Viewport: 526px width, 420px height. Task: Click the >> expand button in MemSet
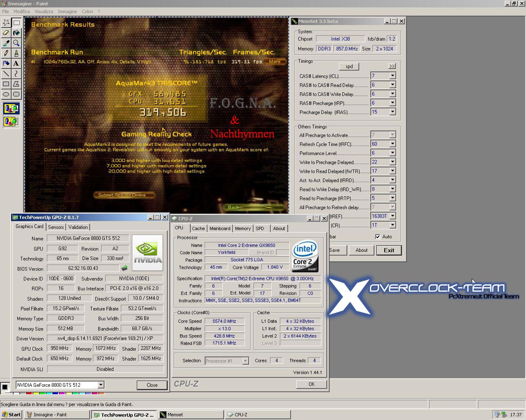tap(392, 66)
